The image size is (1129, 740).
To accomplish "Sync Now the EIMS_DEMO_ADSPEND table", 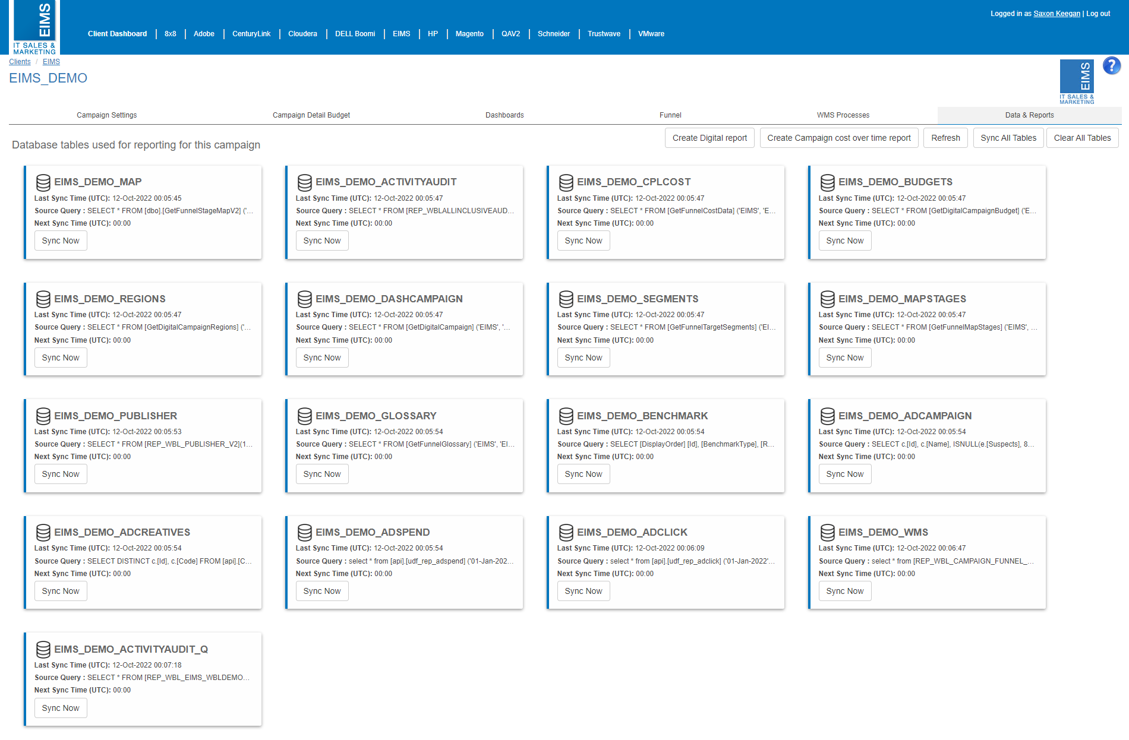I will pos(322,591).
